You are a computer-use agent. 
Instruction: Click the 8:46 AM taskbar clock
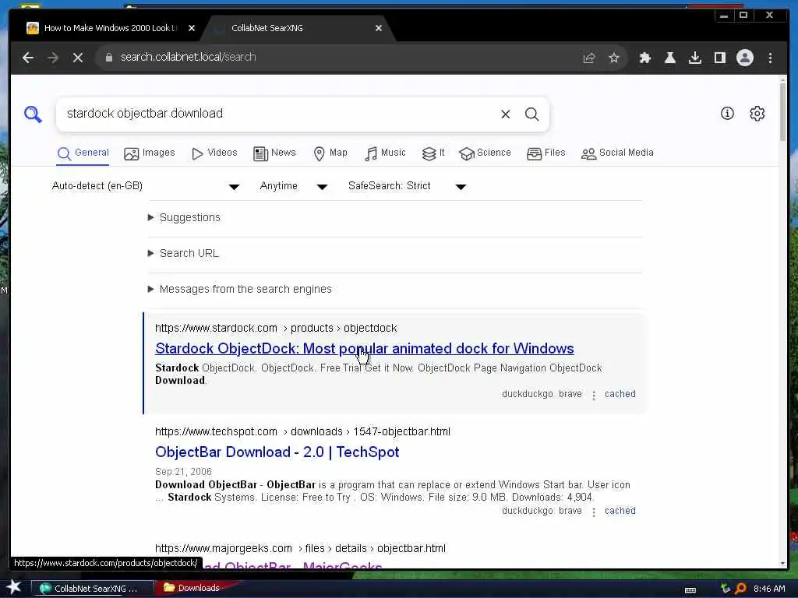(x=769, y=589)
